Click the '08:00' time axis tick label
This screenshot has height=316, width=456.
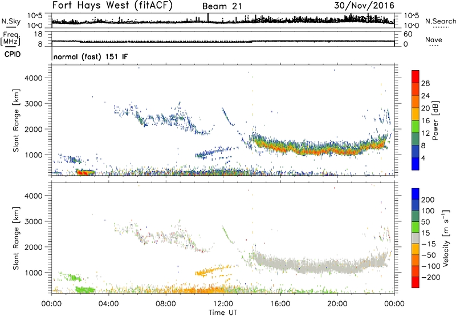tap(166, 304)
